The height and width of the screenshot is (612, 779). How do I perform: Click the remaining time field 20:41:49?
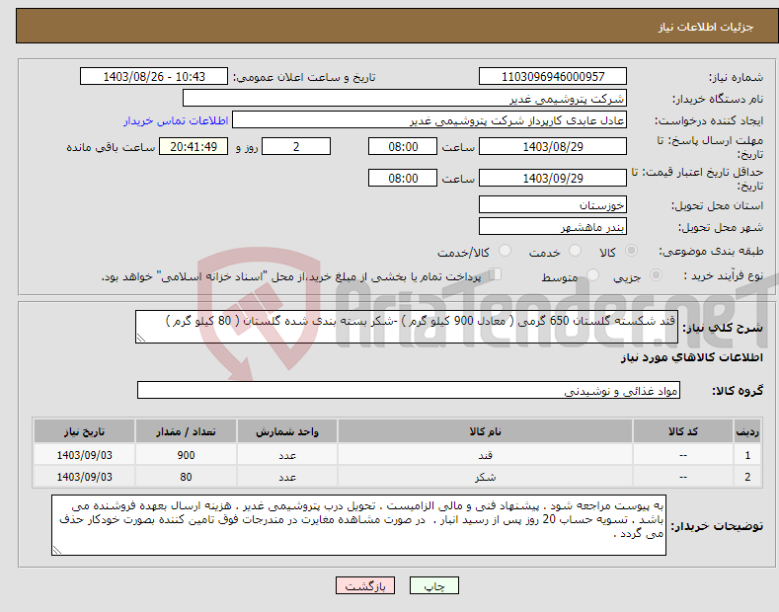tap(194, 146)
